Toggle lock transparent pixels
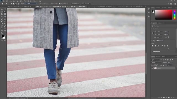 coord(155,65)
